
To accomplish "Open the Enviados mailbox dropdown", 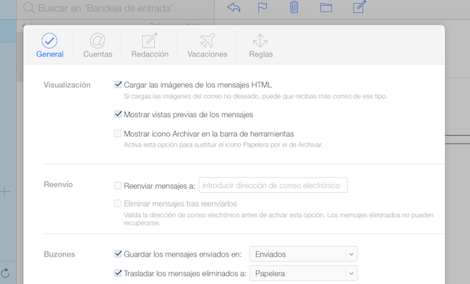I will click(304, 254).
